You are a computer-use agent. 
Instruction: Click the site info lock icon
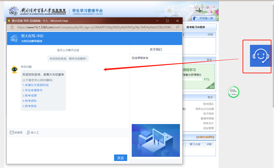[12, 27]
